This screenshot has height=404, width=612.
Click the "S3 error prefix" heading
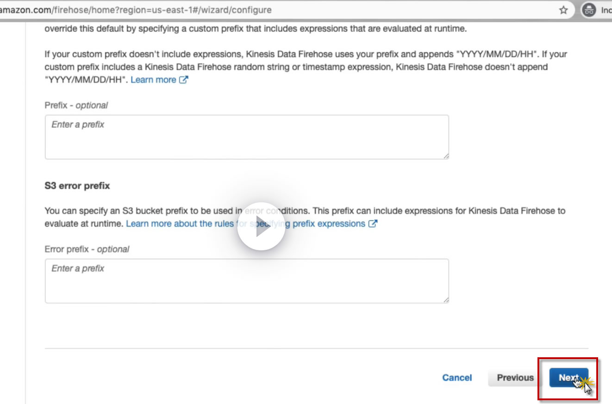pyautogui.click(x=77, y=186)
